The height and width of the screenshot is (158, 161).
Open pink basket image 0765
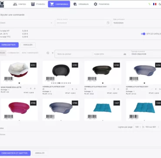pyautogui.click(x=19, y=108)
